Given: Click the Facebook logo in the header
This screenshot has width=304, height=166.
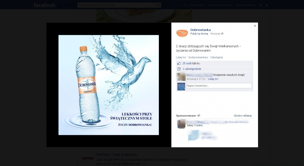Looking at the screenshot, I should pos(45,5).
